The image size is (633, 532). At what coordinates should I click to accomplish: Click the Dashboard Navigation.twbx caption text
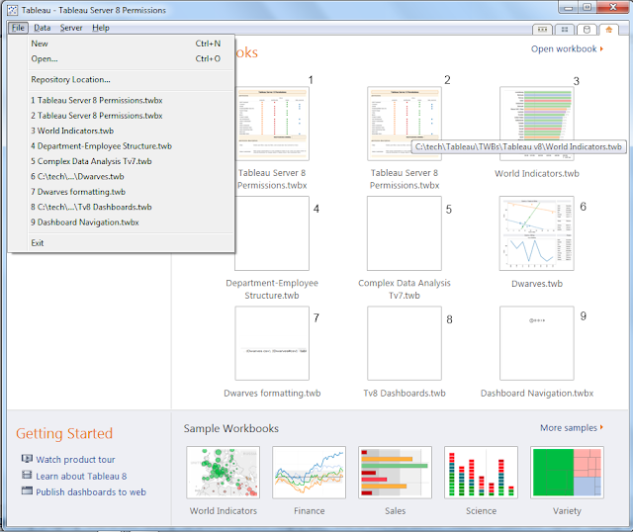[536, 394]
